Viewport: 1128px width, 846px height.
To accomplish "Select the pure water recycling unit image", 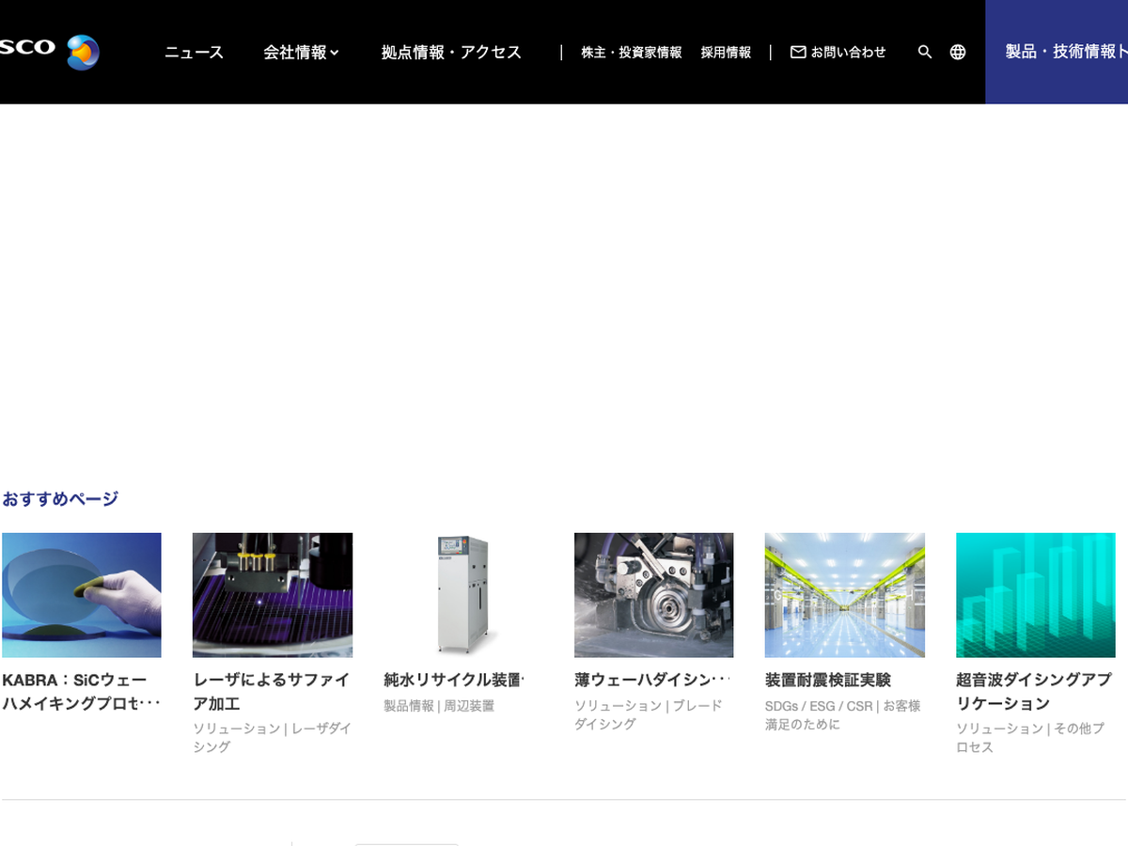I will click(x=463, y=595).
